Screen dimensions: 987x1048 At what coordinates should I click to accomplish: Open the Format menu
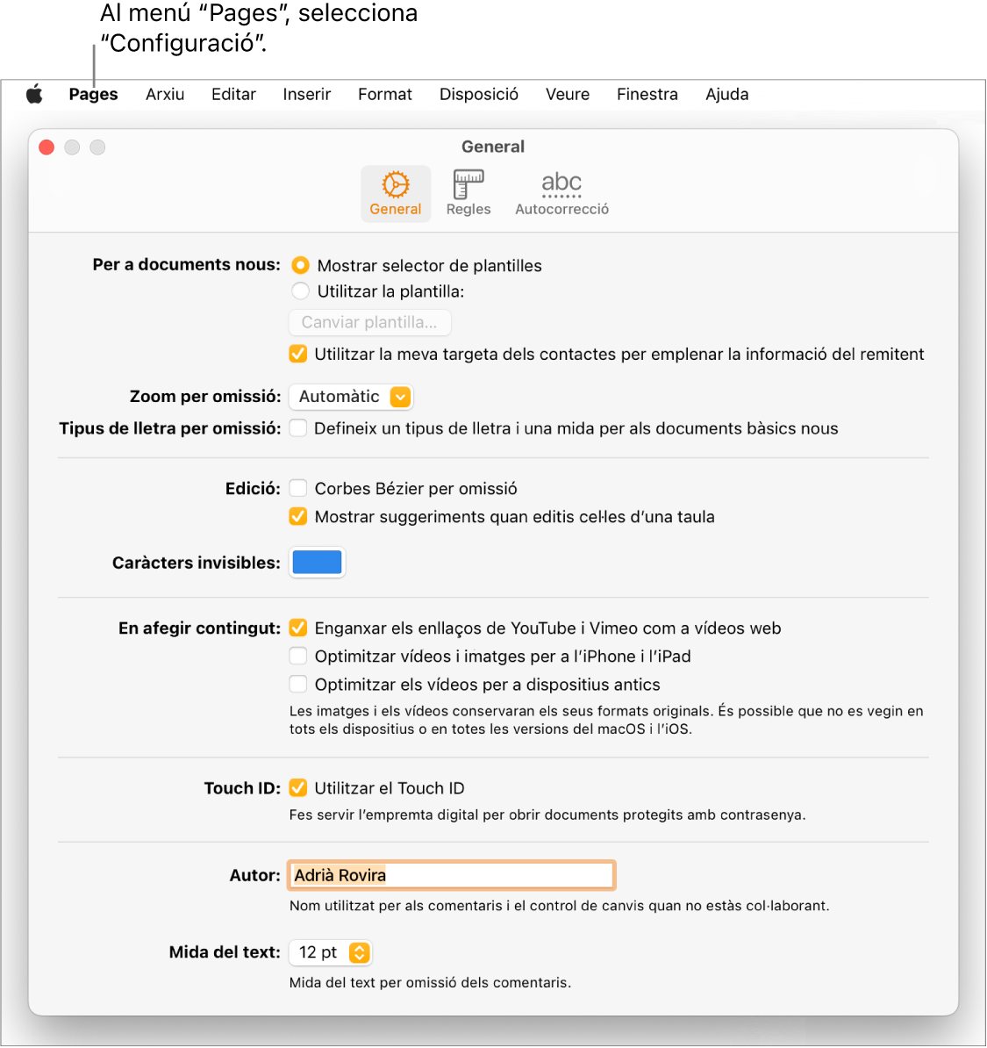384,94
